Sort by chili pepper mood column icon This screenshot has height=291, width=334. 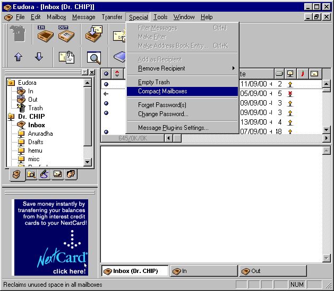[303, 74]
